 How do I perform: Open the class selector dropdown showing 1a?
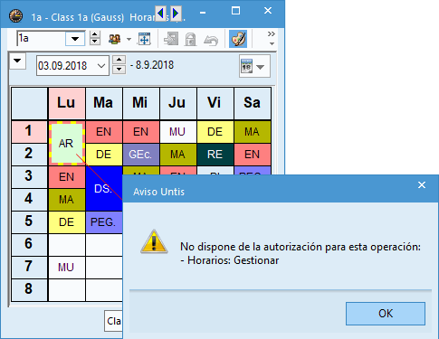tap(75, 39)
